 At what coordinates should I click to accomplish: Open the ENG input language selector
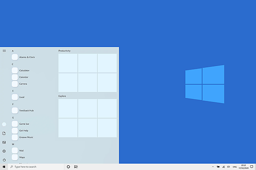[x=235, y=167]
